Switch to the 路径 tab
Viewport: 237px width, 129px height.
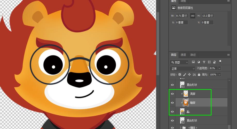[193, 55]
